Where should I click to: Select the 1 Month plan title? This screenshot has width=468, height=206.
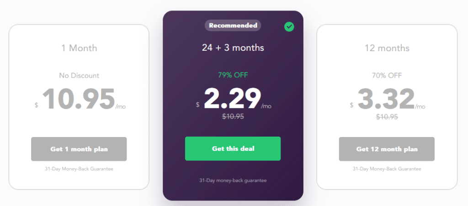coord(79,48)
